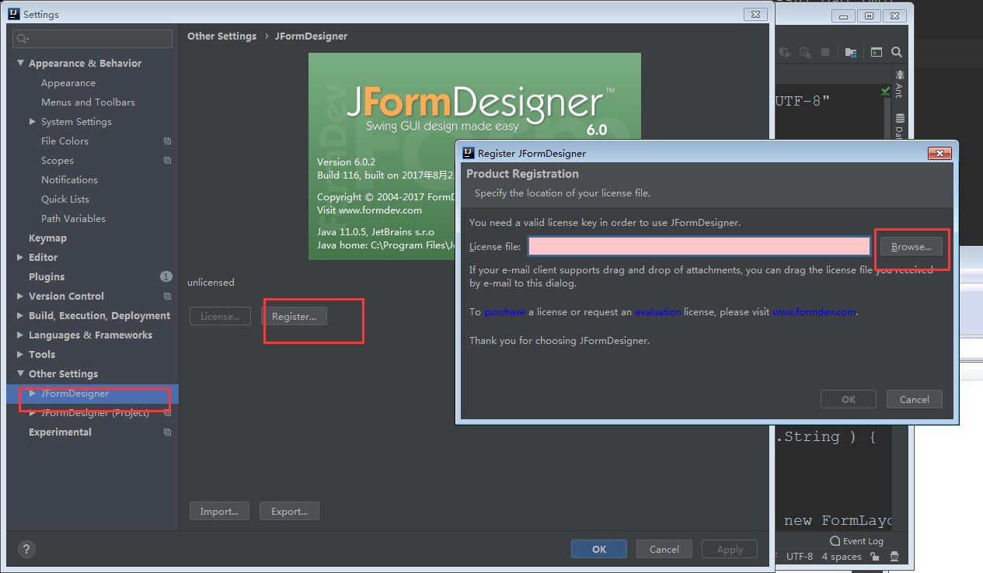Image resolution: width=983 pixels, height=573 pixels.
Task: Collapse the Appearance & Behavior section
Action: pyautogui.click(x=20, y=63)
